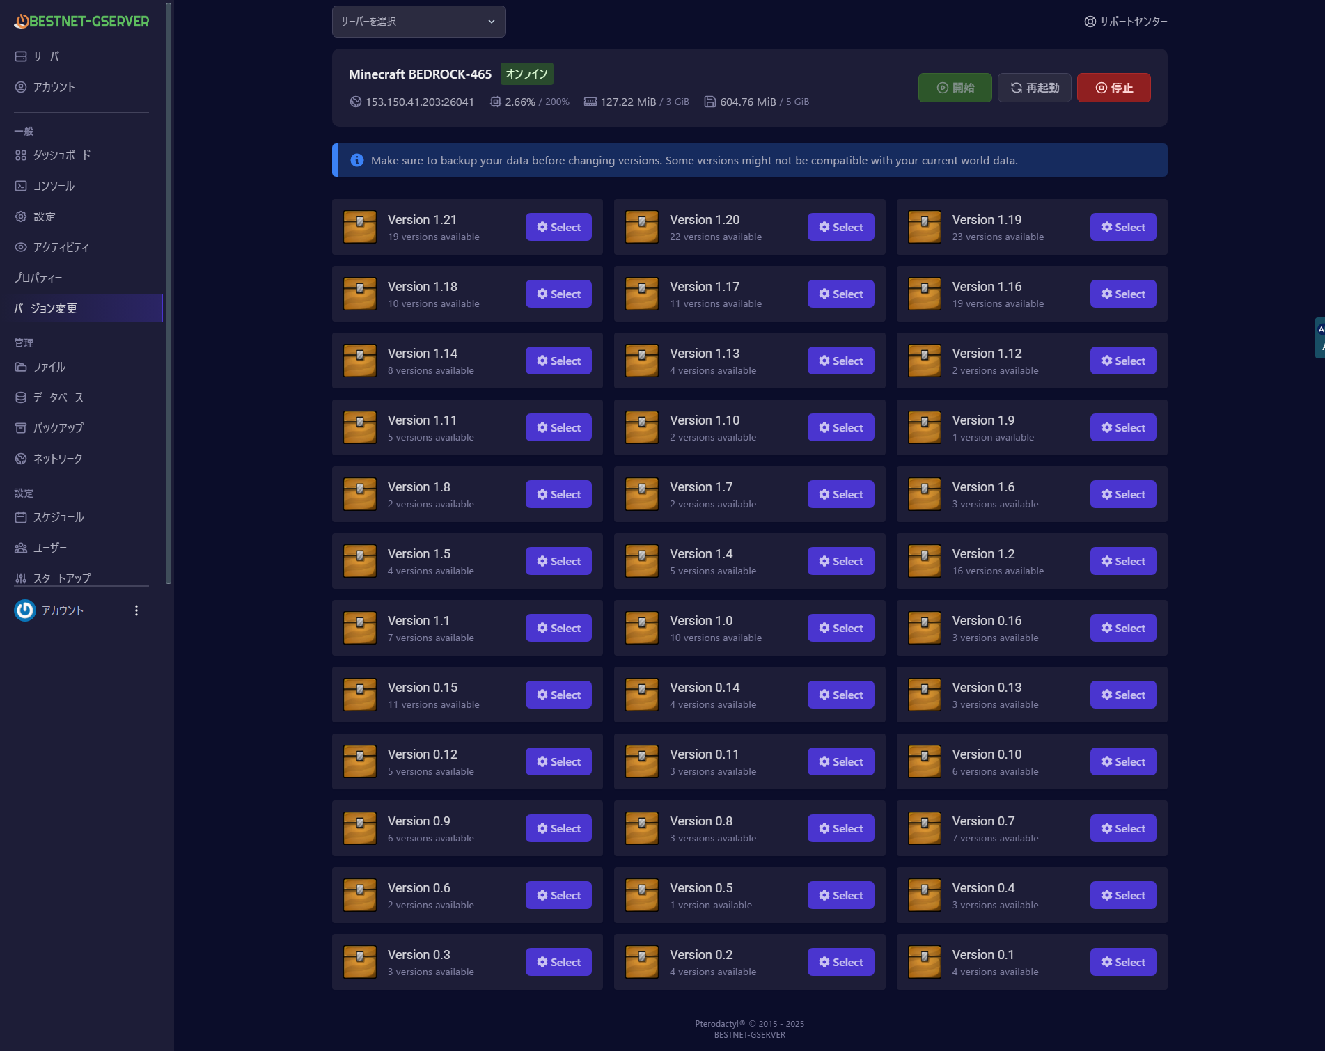The width and height of the screenshot is (1325, 1051).
Task: Select Version 1.0
Action: pyautogui.click(x=841, y=628)
